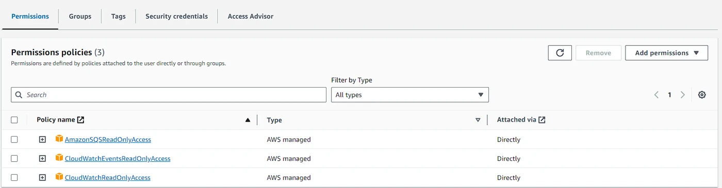Viewport: 722px width, 188px height.
Task: Click the Attached via column header
Action: 516,120
